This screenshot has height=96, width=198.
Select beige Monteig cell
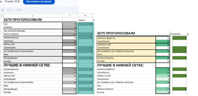pos(126,61)
